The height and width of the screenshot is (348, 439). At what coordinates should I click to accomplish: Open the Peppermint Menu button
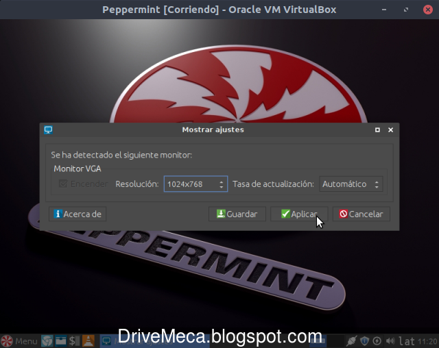tap(19, 341)
